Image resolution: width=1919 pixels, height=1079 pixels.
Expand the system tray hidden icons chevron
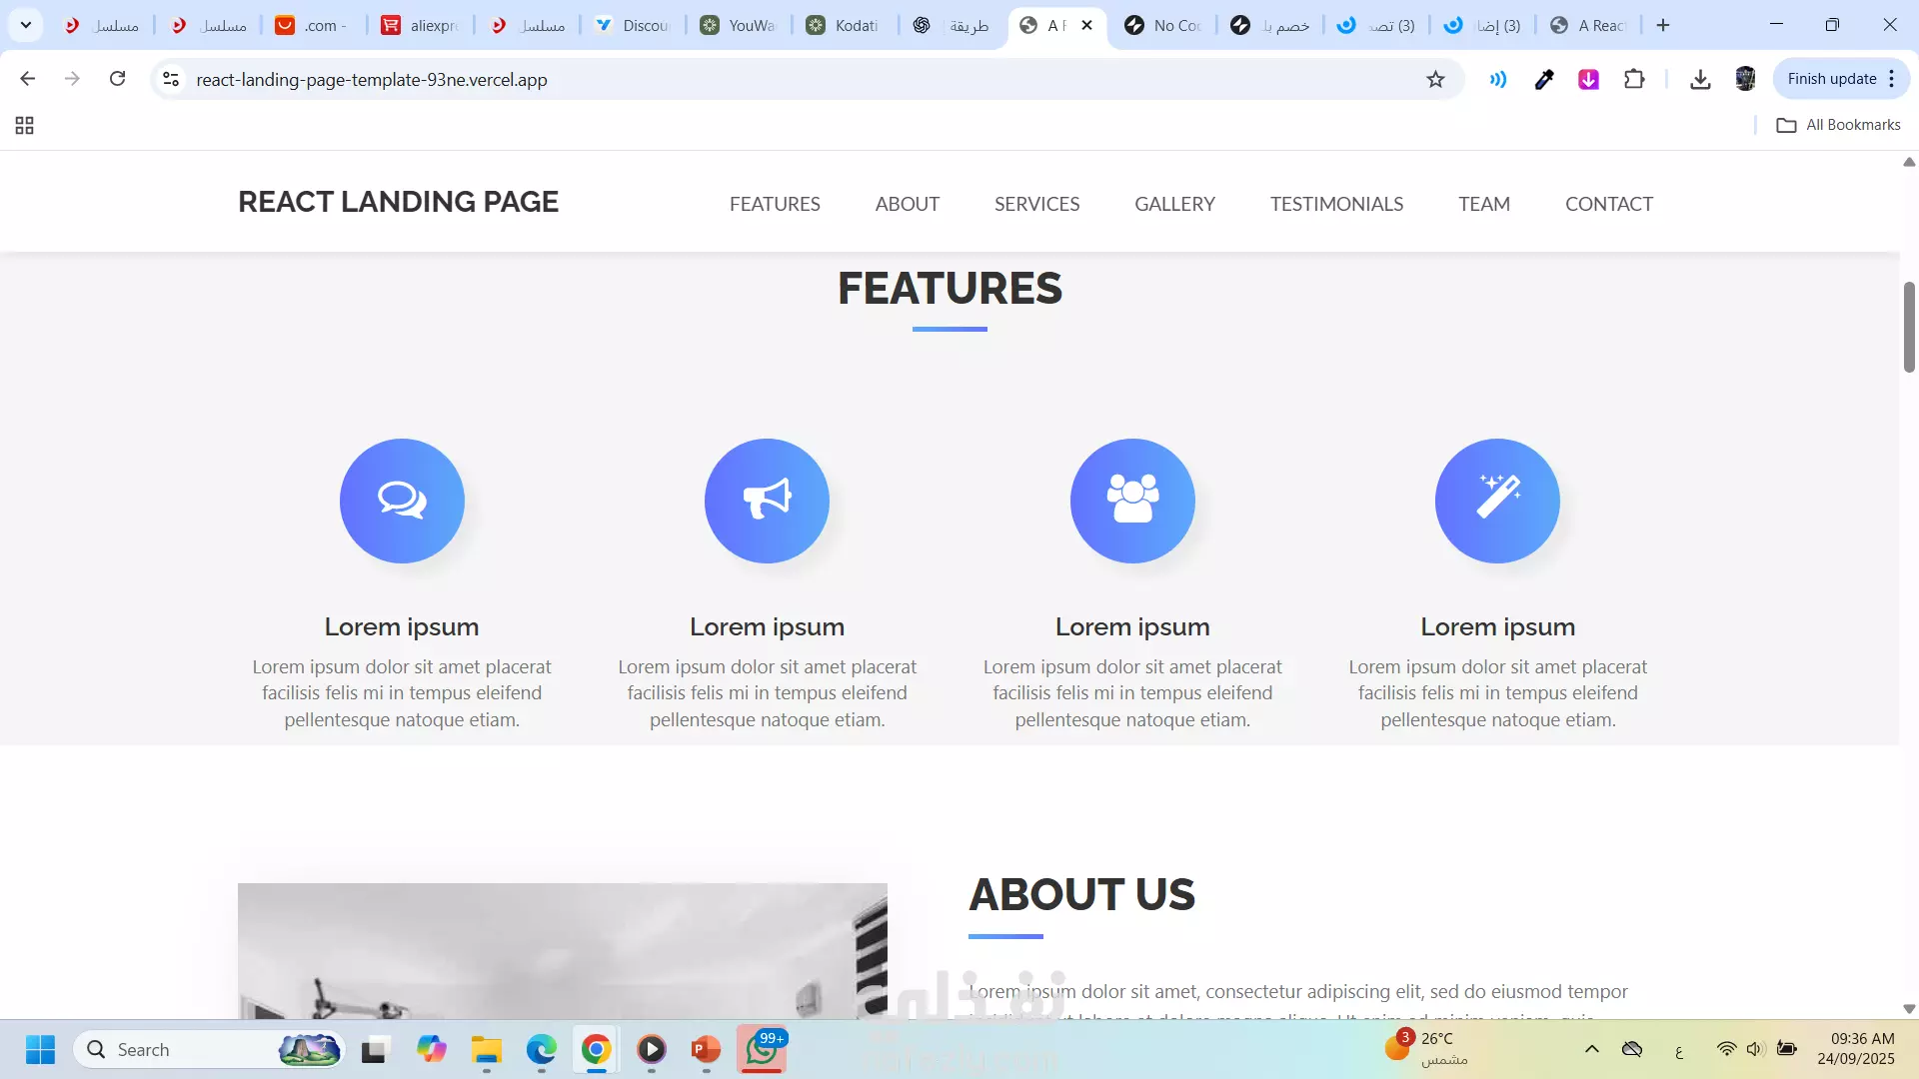(1592, 1049)
